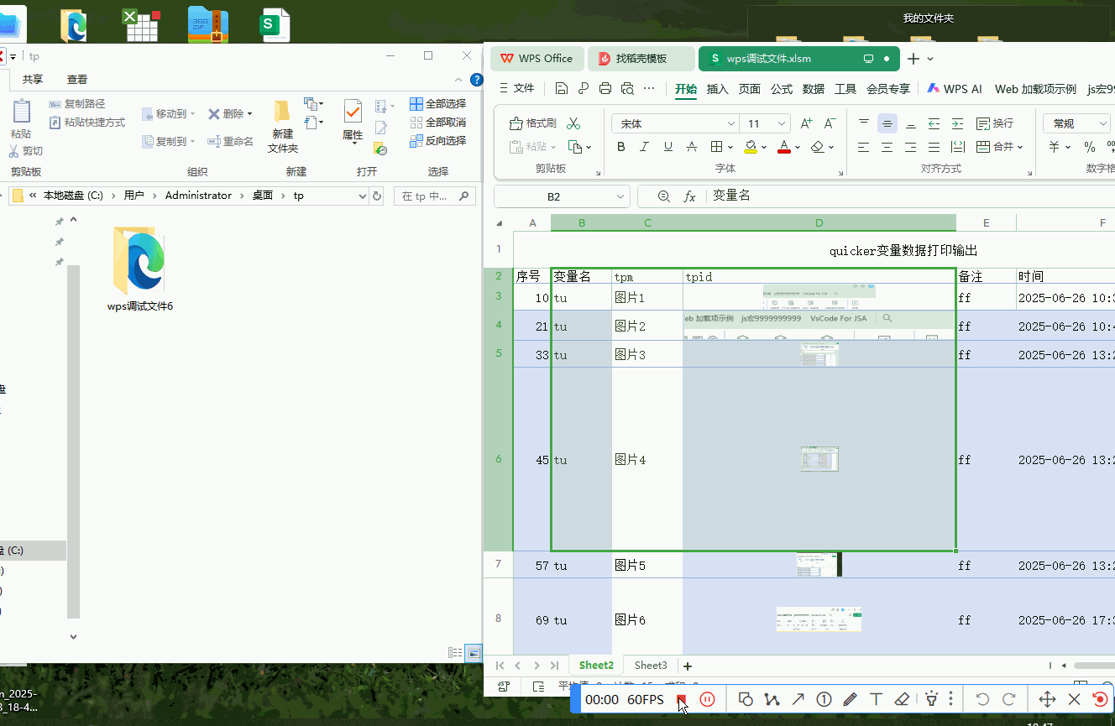
Task: Open the 公式 (Formulas) ribbon tab
Action: click(x=782, y=89)
